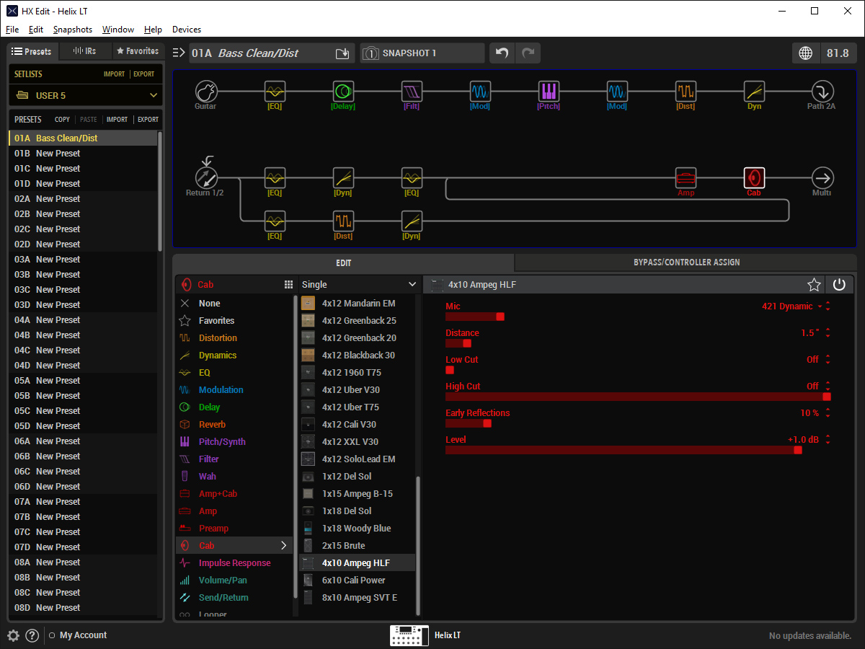Adjust the Early Reflections stepper

click(x=828, y=413)
